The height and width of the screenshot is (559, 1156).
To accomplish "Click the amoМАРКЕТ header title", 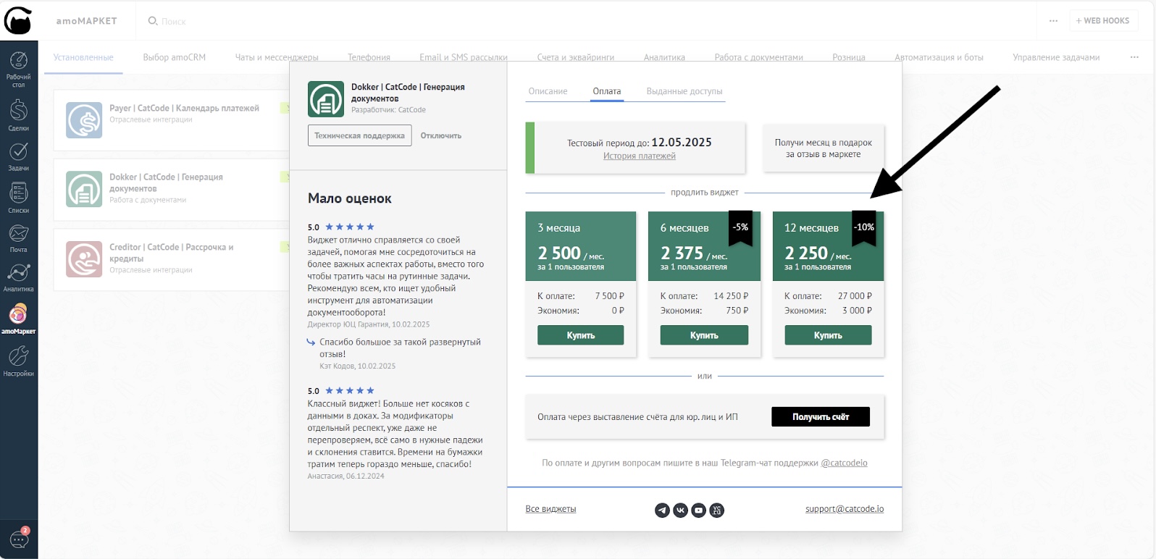I will click(86, 21).
